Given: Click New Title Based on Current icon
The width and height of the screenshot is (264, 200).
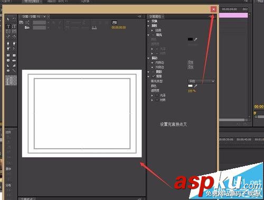Looking at the screenshot, I should pyautogui.click(x=21, y=22).
